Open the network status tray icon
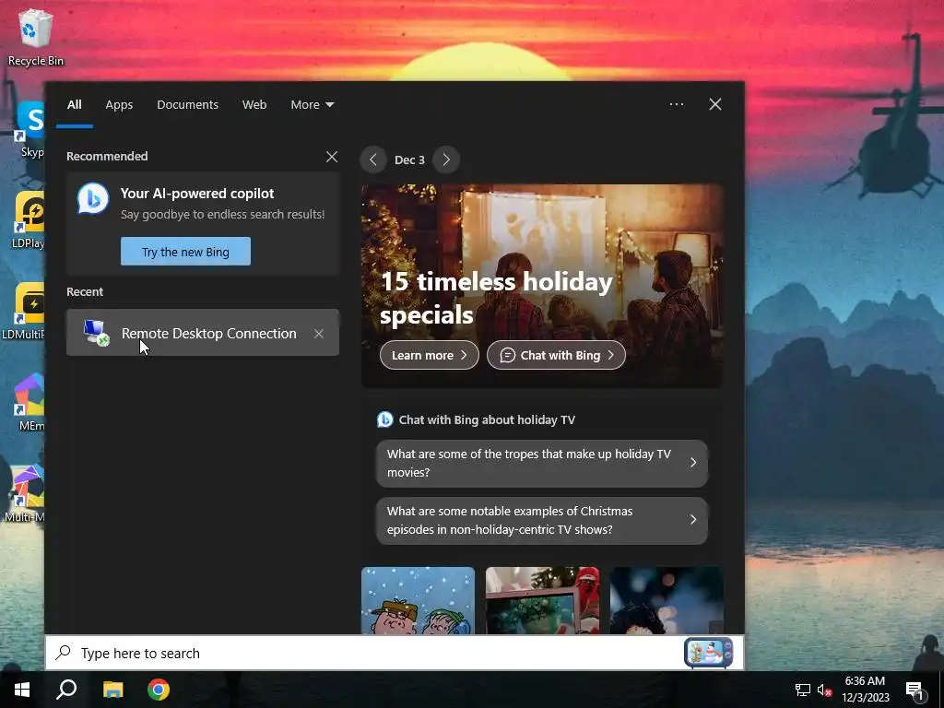This screenshot has height=708, width=944. click(x=803, y=690)
